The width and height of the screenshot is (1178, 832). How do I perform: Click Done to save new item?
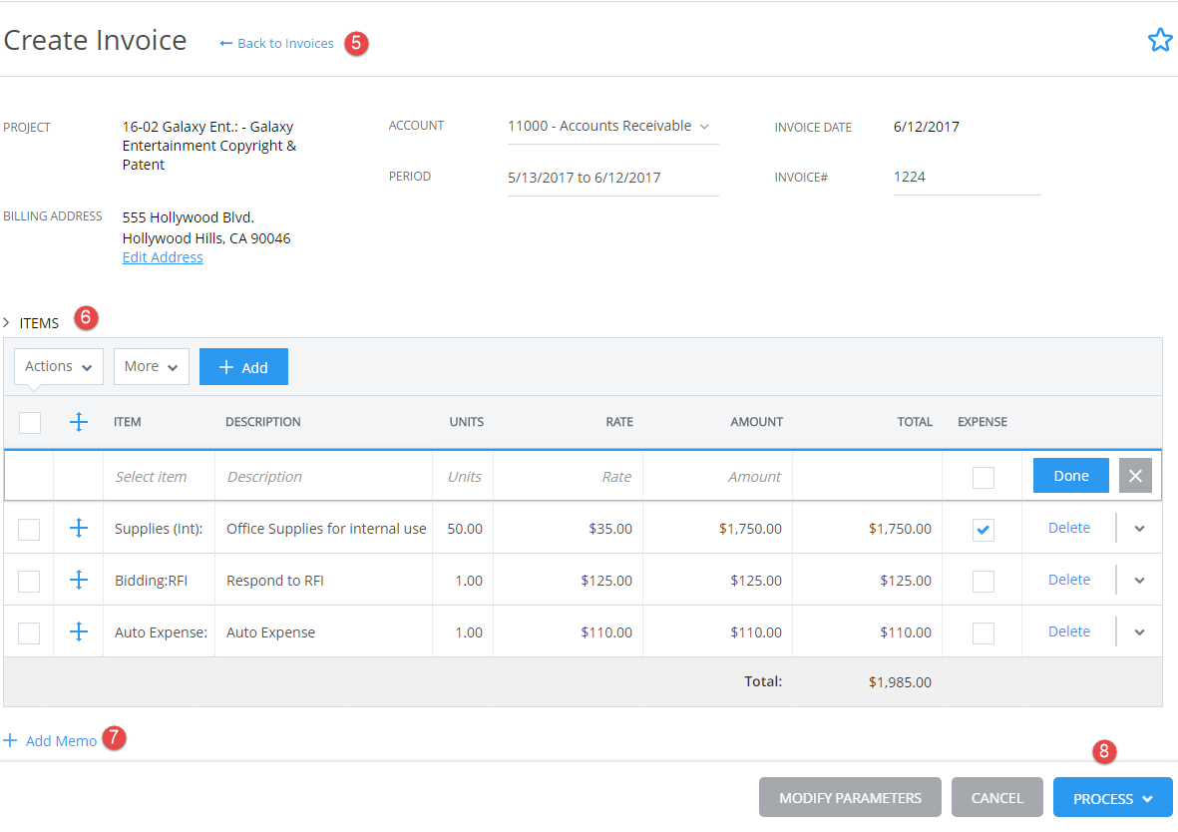(x=1070, y=476)
